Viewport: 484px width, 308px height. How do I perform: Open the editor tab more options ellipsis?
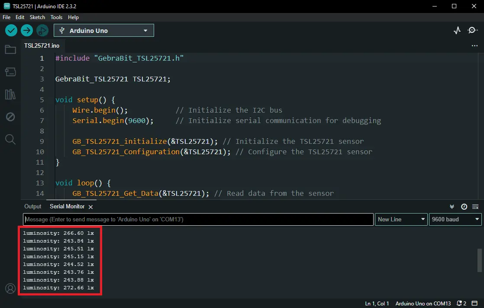(x=475, y=46)
